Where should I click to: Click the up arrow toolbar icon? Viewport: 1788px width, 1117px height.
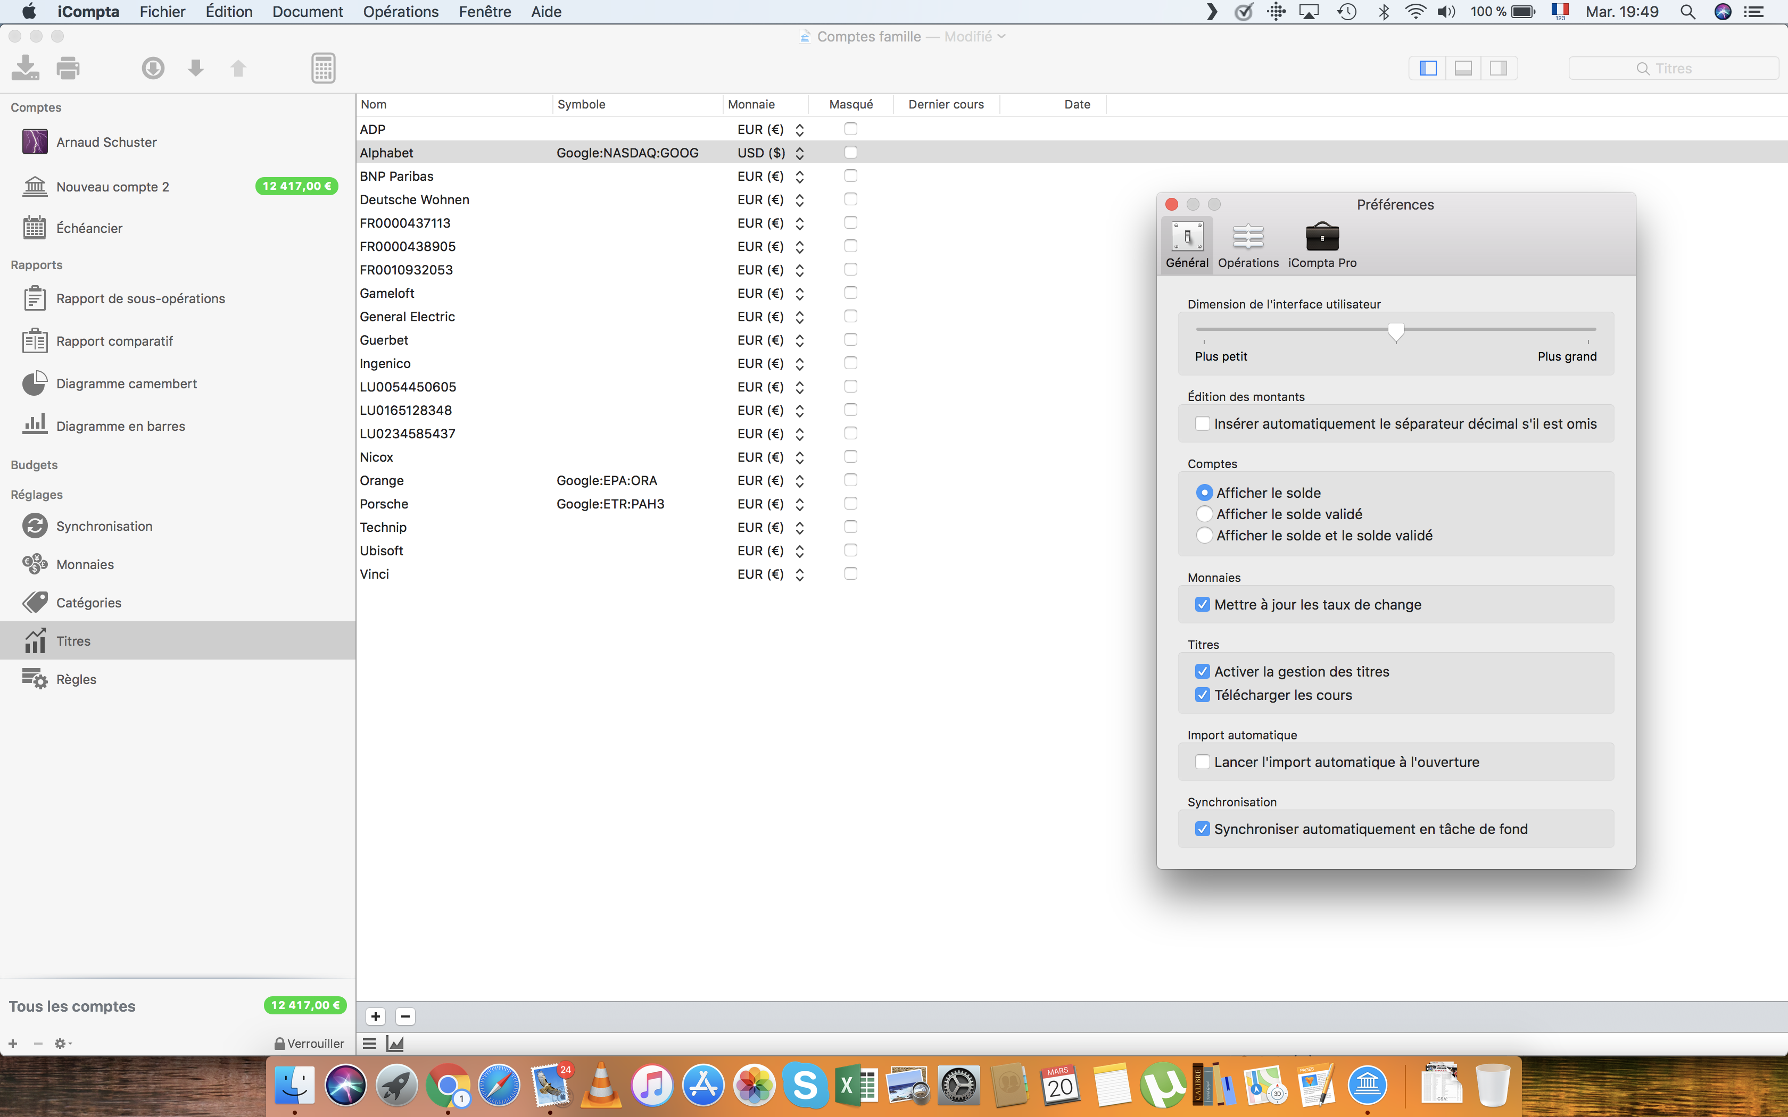tap(238, 68)
